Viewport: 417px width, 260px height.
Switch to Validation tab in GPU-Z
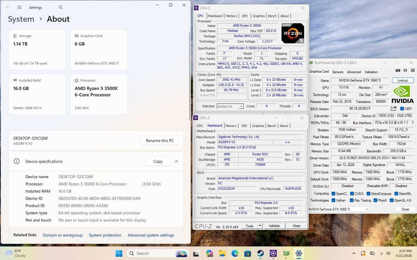pyautogui.click(x=371, y=72)
